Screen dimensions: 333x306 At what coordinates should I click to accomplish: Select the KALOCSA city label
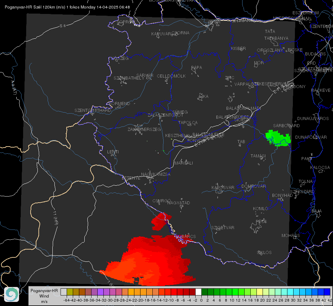pos(320,168)
